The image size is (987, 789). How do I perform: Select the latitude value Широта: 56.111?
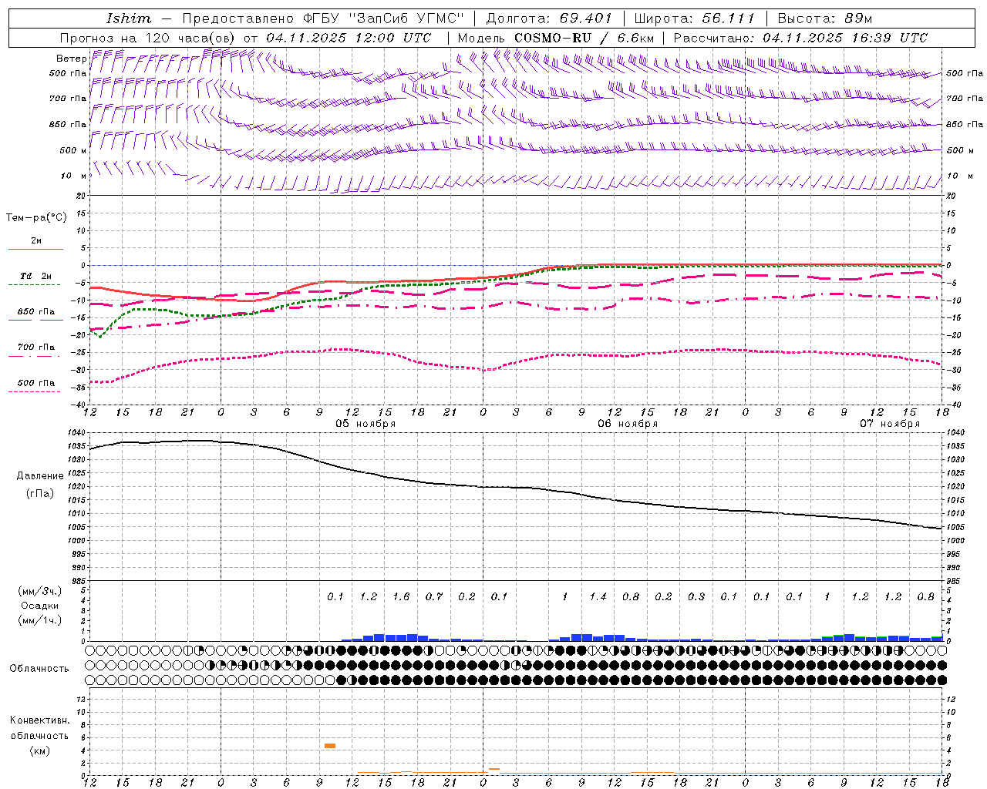click(695, 18)
